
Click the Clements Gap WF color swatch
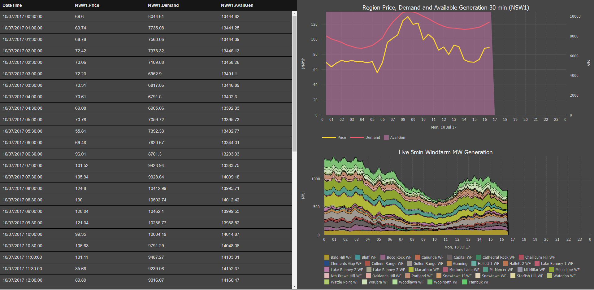(x=327, y=263)
